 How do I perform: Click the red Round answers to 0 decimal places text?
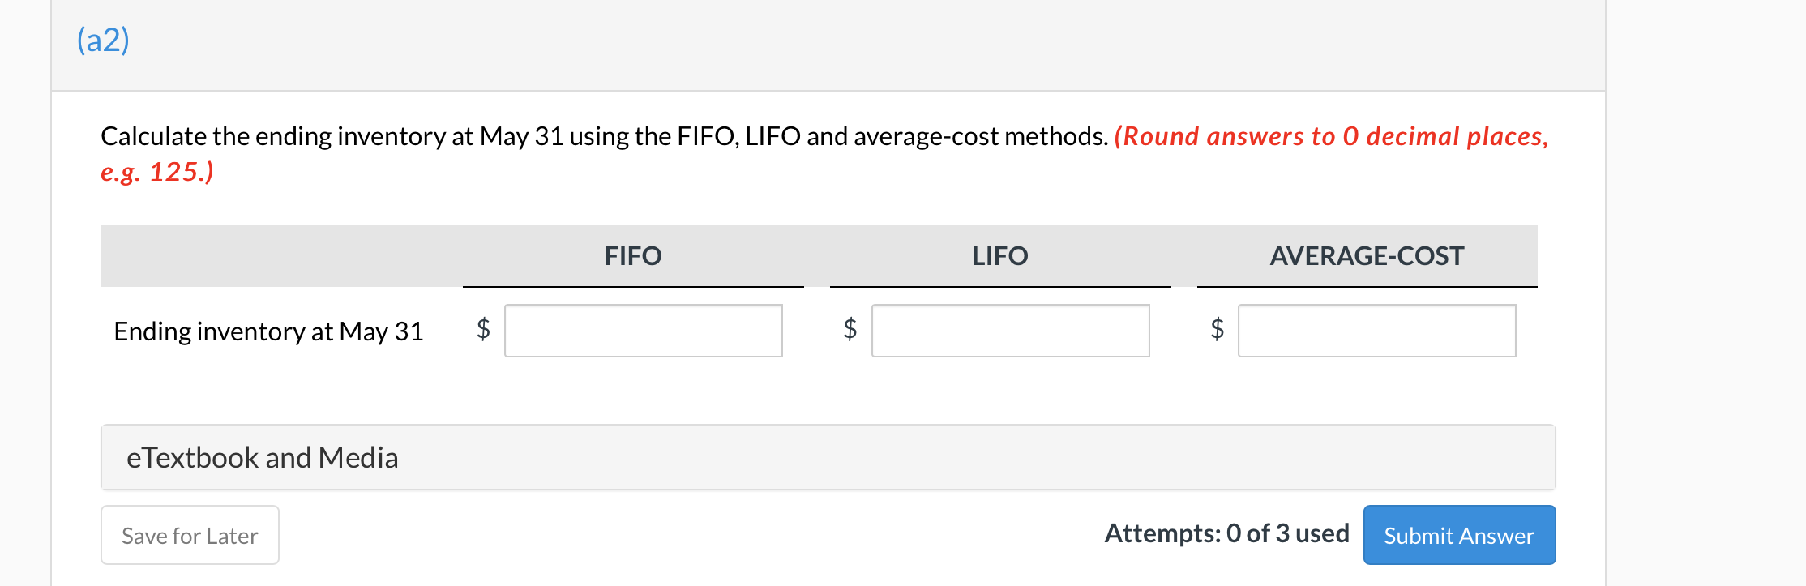click(x=1331, y=136)
